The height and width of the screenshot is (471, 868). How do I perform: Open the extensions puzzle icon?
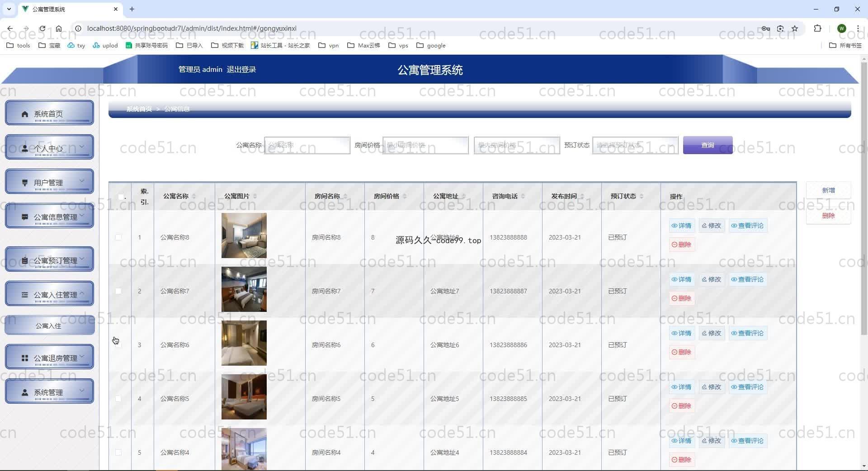(817, 28)
